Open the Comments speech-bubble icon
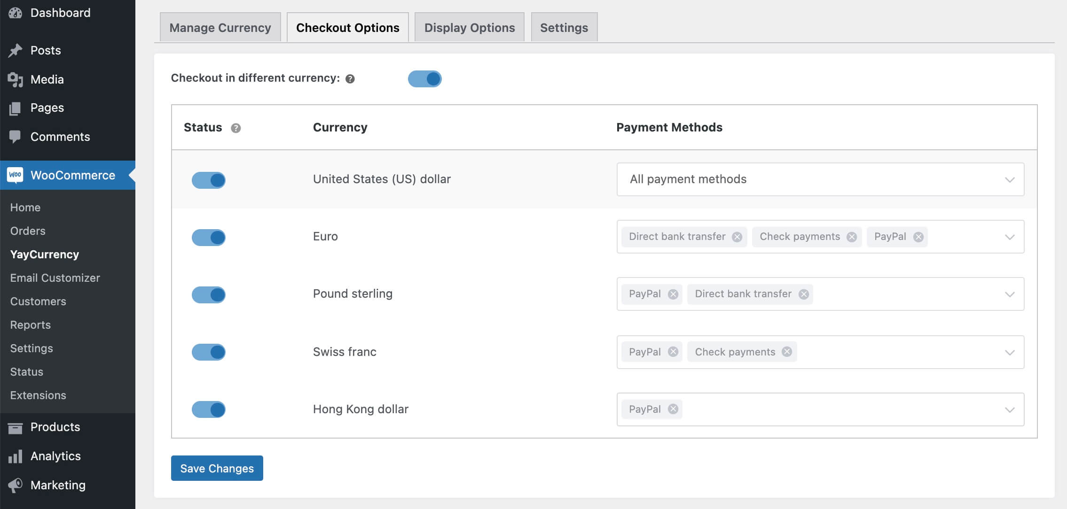The height and width of the screenshot is (509, 1067). pyautogui.click(x=16, y=137)
